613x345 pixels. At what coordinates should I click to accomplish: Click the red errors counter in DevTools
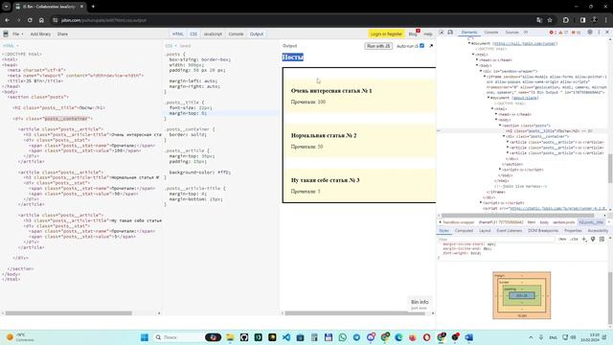coord(553,33)
